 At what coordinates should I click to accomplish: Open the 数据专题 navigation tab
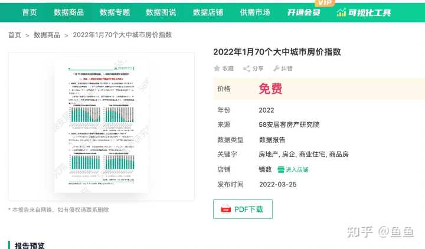click(x=115, y=12)
